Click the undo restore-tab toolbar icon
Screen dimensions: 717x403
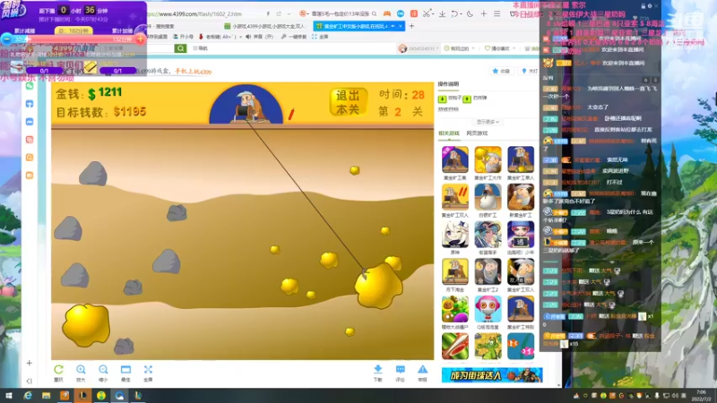point(455,14)
